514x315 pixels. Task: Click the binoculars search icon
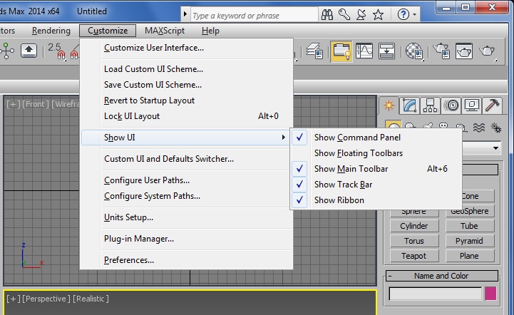327,14
